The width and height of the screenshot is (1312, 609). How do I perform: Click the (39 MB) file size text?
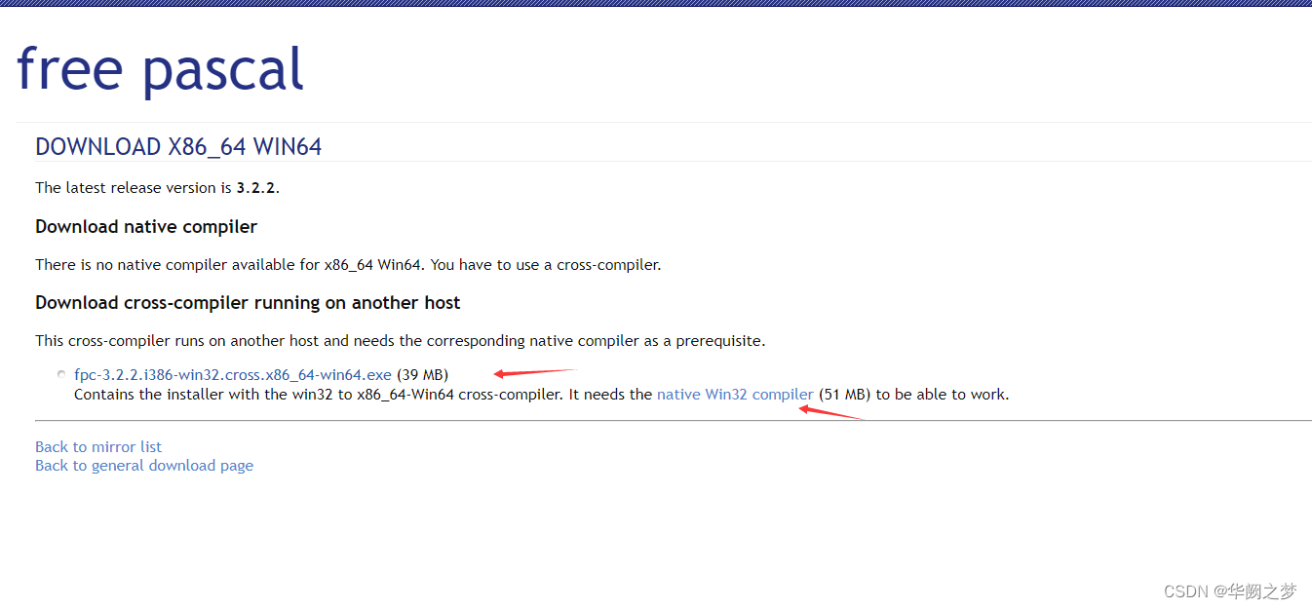click(422, 374)
